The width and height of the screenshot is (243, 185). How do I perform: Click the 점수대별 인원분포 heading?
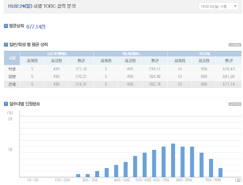click(x=25, y=104)
